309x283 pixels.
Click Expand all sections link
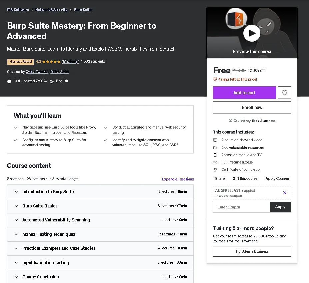click(x=178, y=179)
